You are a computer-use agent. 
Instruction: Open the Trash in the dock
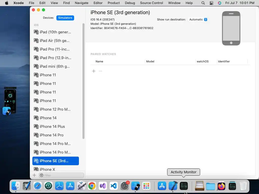[243, 186]
